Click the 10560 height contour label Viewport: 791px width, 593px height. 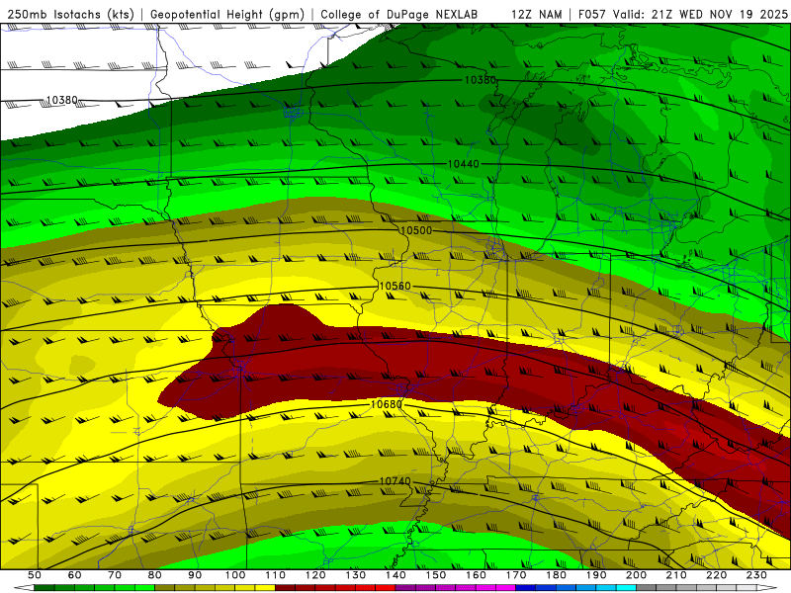pos(395,286)
